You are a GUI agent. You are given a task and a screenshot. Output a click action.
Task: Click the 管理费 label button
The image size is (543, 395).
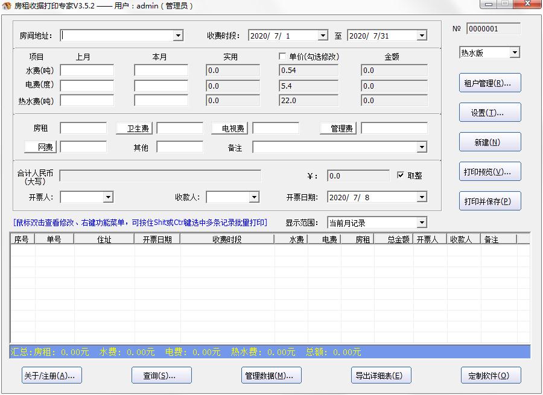[338, 128]
